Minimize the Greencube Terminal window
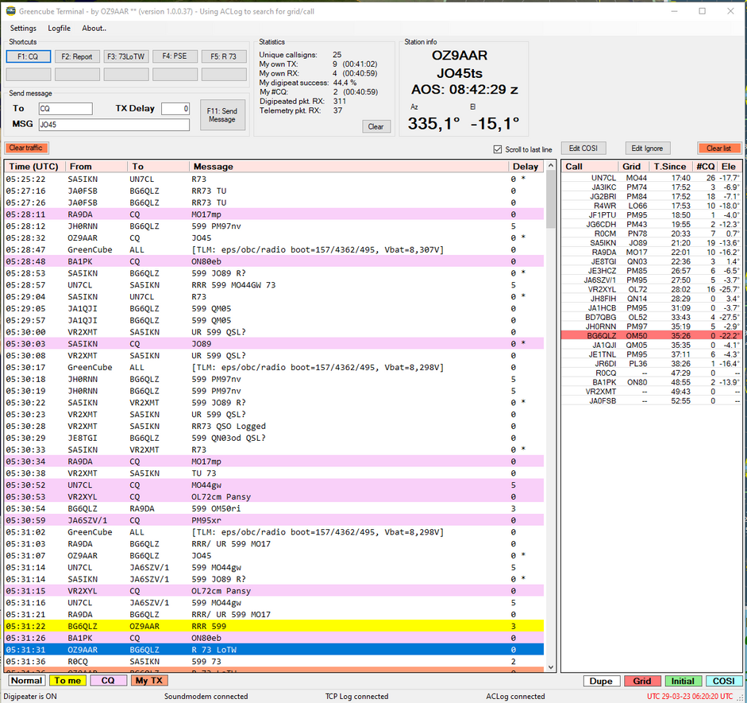This screenshot has width=747, height=703. 674,11
